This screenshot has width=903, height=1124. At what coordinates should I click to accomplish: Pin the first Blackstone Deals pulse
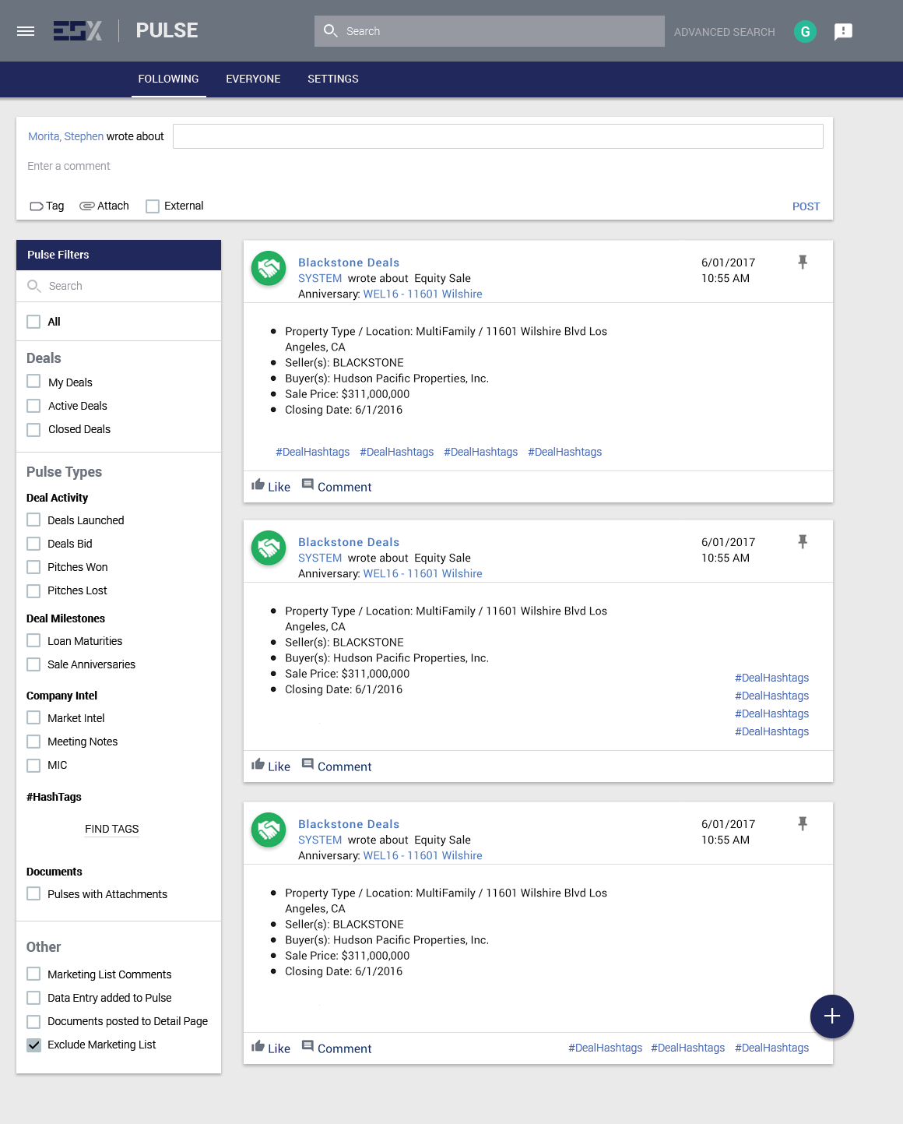pos(803,263)
